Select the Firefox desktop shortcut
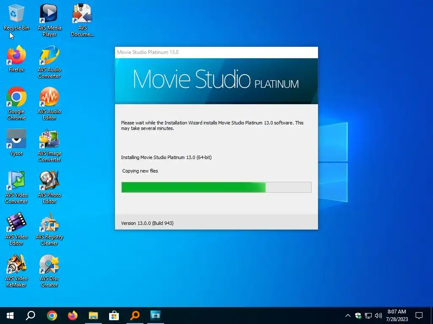The image size is (433, 324). pos(16,59)
